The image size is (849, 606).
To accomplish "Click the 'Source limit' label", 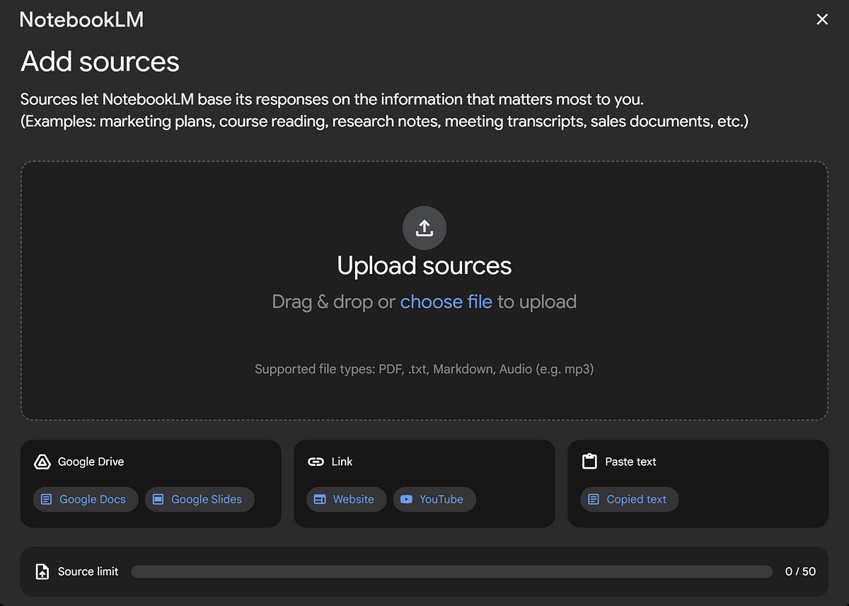I will (x=88, y=571).
